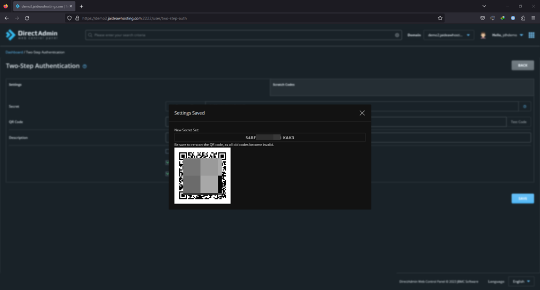Click the regenerate icon next to Secret field
The height and width of the screenshot is (290, 540).
pos(525,107)
